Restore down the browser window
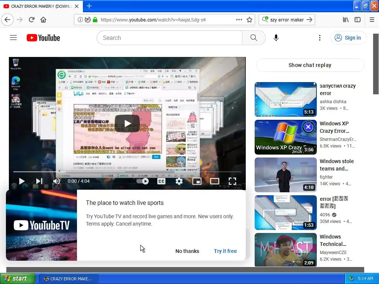Viewport: 379px width, 284px height. 365,6
